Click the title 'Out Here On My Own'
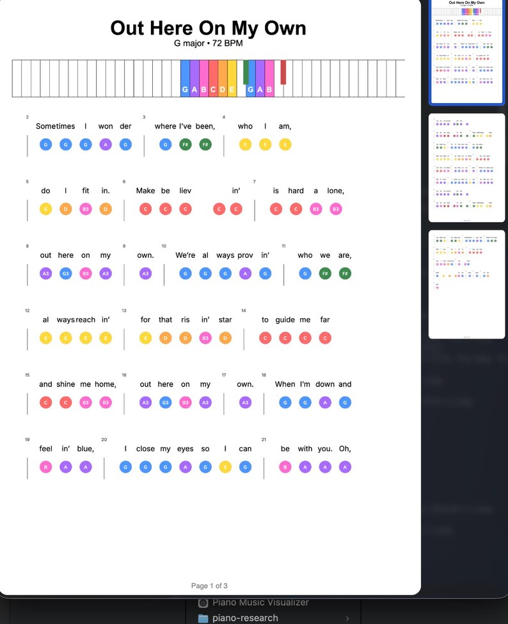508x624 pixels. coord(208,28)
